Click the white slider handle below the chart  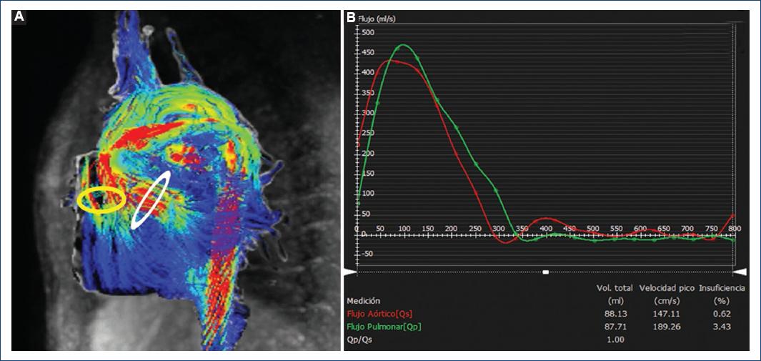tap(545, 272)
